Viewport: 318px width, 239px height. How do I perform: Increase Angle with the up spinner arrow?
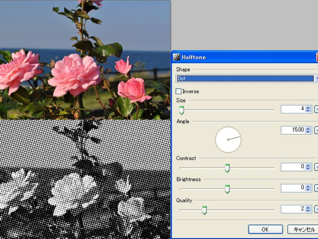pos(308,128)
